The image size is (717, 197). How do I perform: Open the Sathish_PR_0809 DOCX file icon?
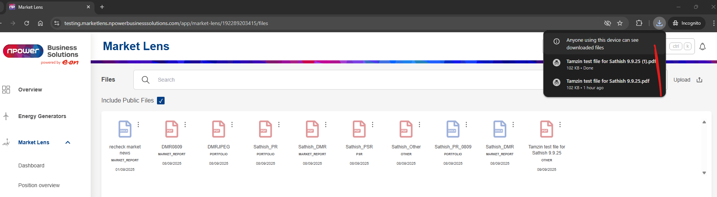coord(453,129)
